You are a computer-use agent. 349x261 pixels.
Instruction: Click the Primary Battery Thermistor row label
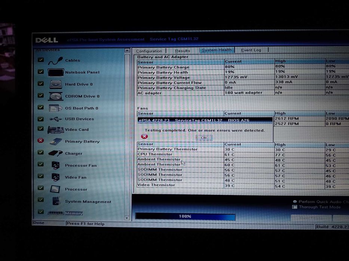coord(167,149)
